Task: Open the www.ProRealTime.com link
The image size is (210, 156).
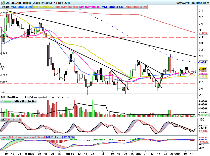Action: pyautogui.click(x=192, y=3)
